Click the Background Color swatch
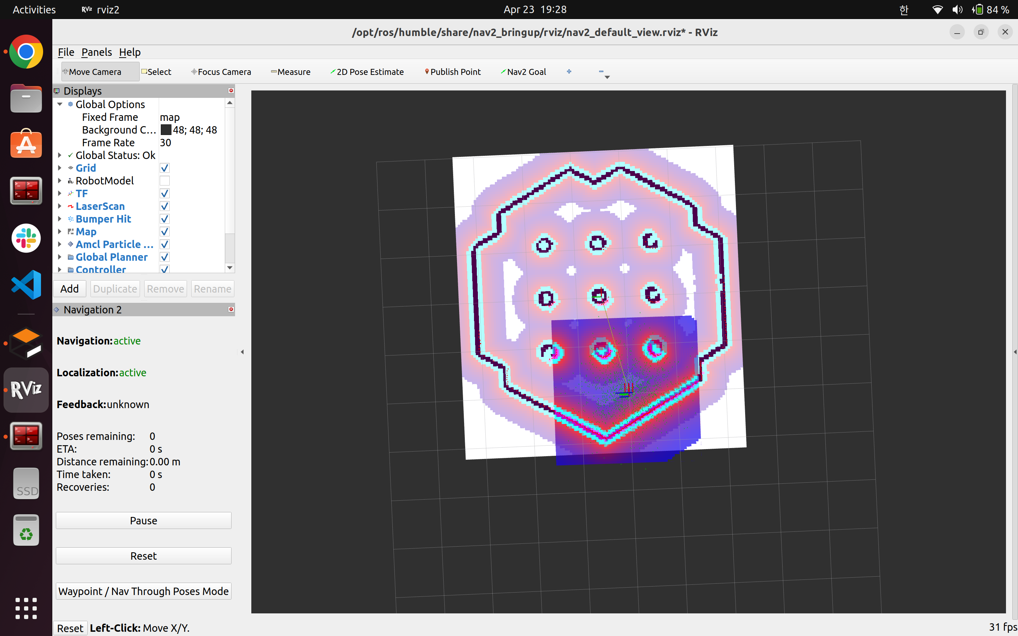This screenshot has width=1018, height=636. [166, 130]
